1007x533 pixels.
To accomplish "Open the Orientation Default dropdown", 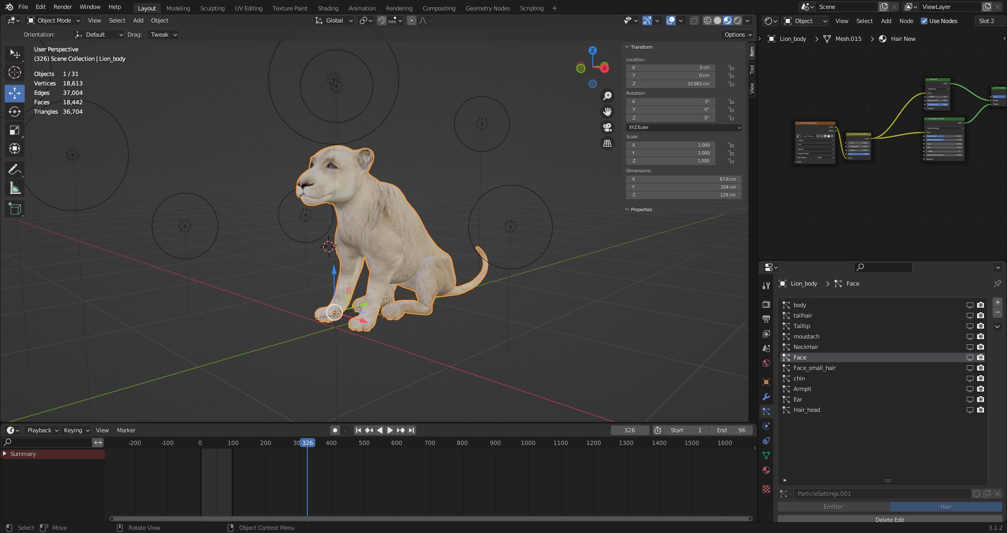I will 99,35.
